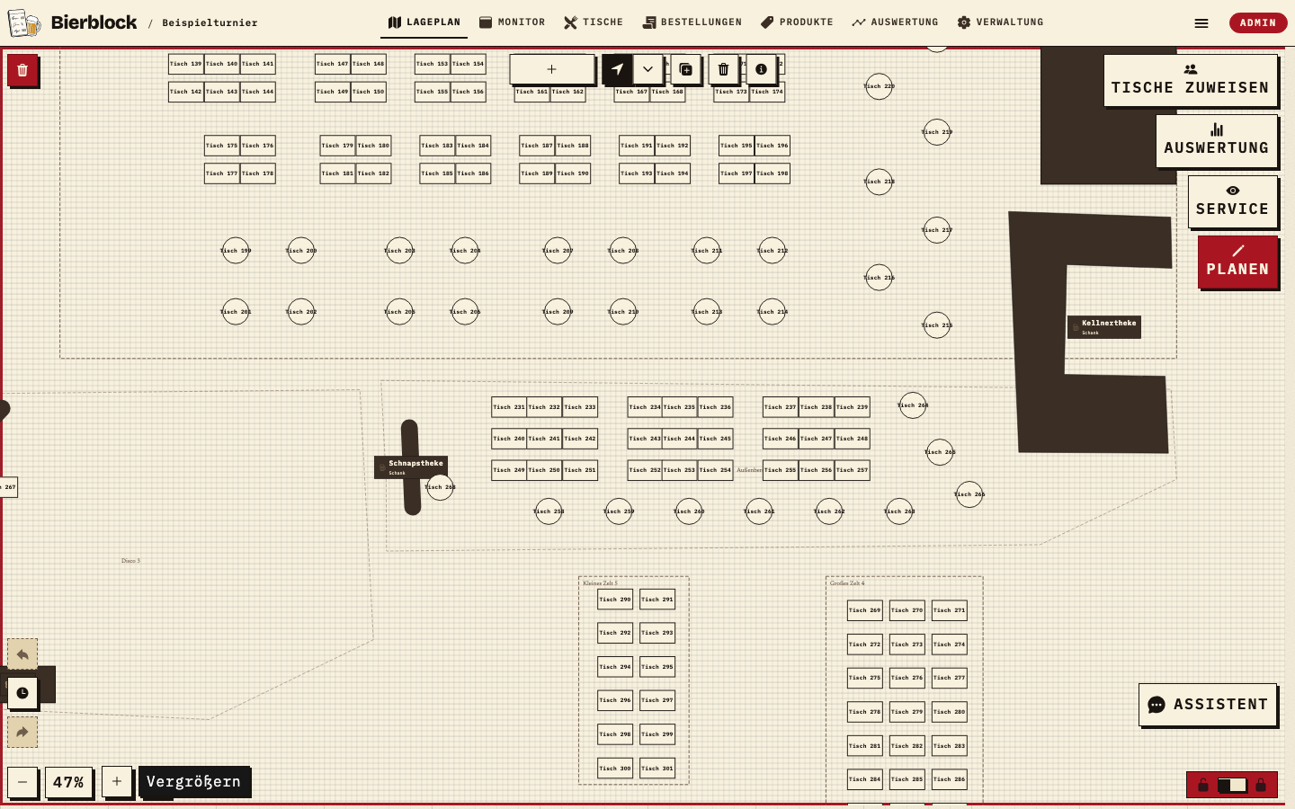Select the Kellnertheke bar label
Screen dimensions: 1295x809
tap(1104, 326)
